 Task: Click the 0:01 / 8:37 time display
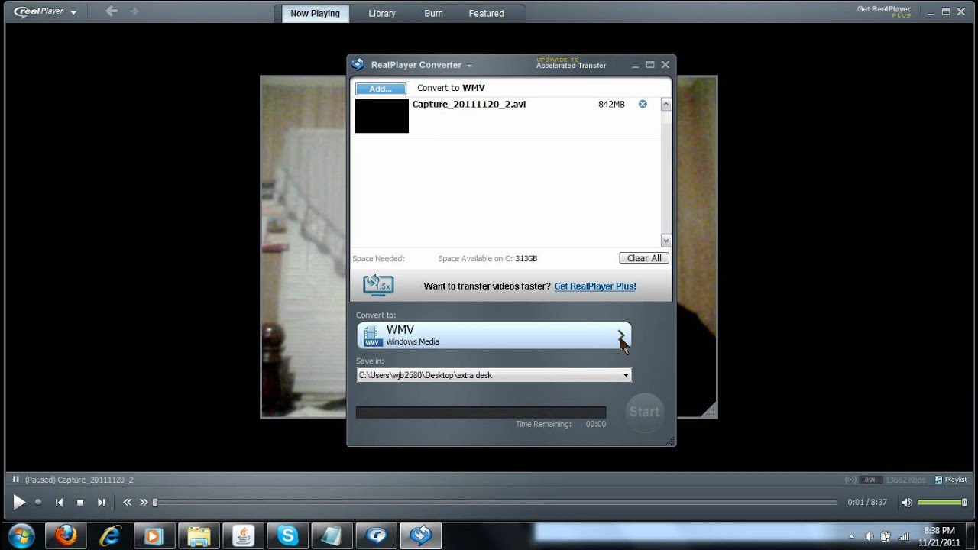(866, 503)
